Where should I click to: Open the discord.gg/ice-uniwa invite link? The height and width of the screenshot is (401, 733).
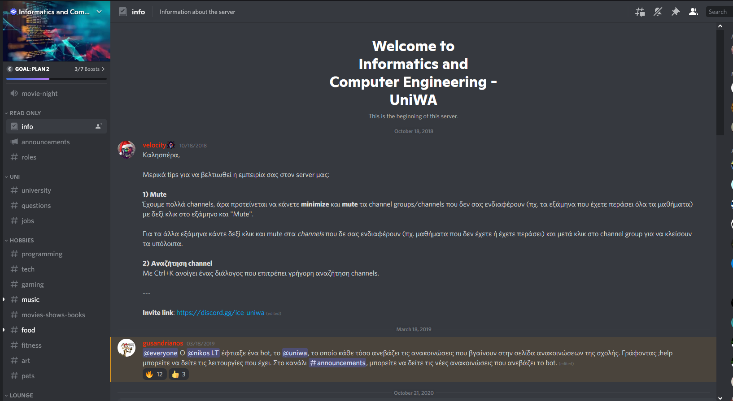tap(220, 313)
